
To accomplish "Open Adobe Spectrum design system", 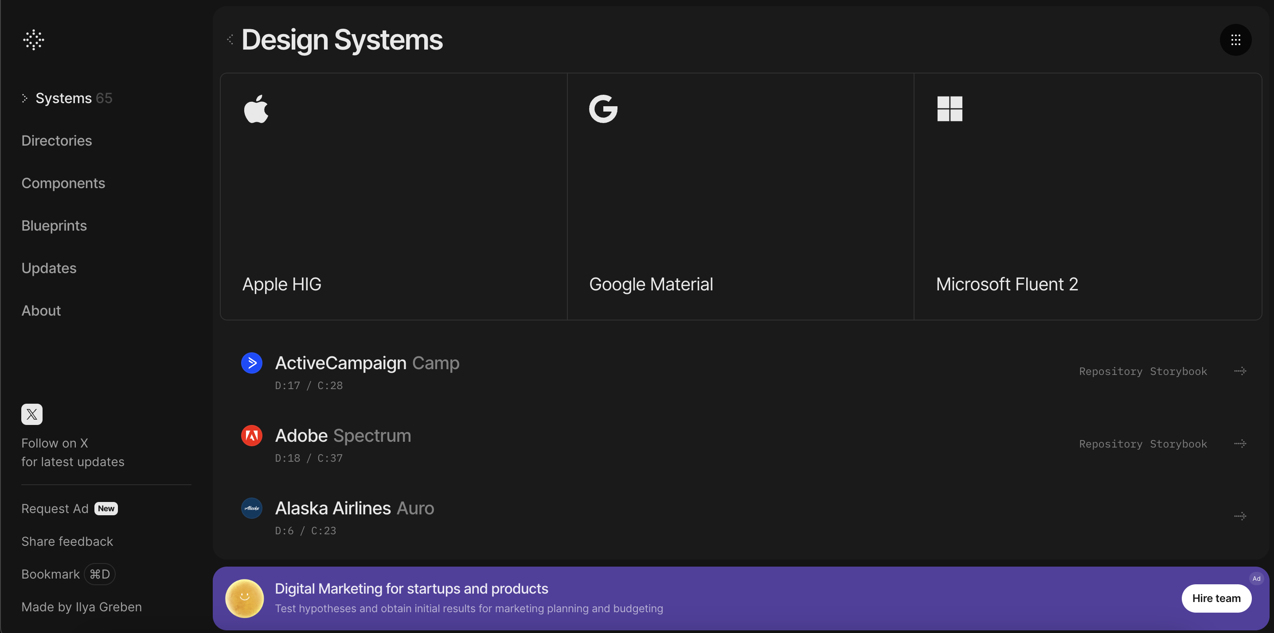I will (x=343, y=436).
